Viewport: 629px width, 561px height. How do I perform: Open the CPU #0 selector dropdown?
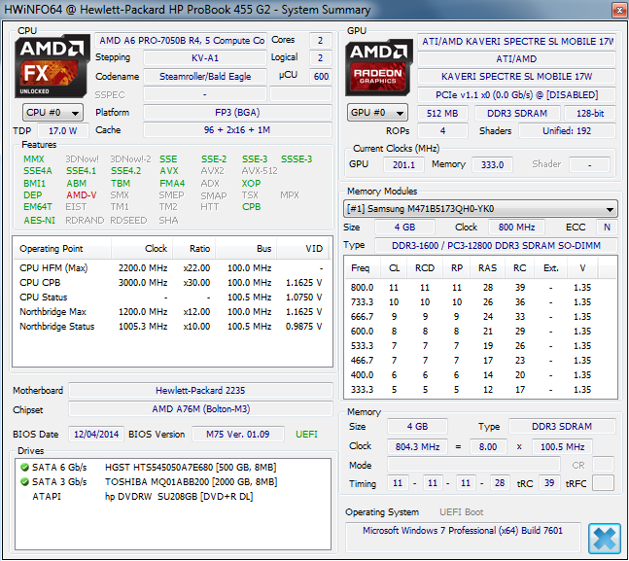click(x=52, y=113)
